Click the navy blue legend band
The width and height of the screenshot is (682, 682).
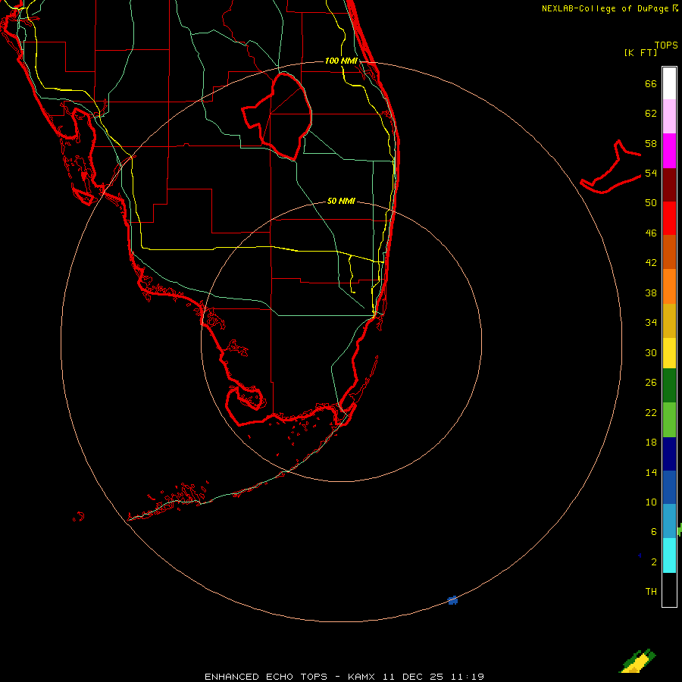pyautogui.click(x=669, y=454)
